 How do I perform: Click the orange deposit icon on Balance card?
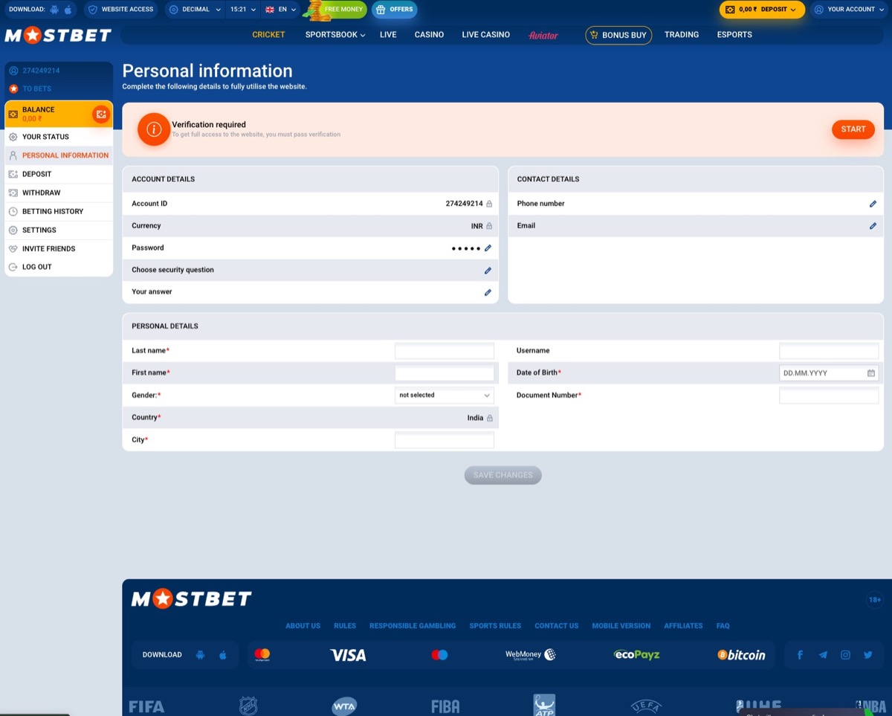pyautogui.click(x=100, y=114)
